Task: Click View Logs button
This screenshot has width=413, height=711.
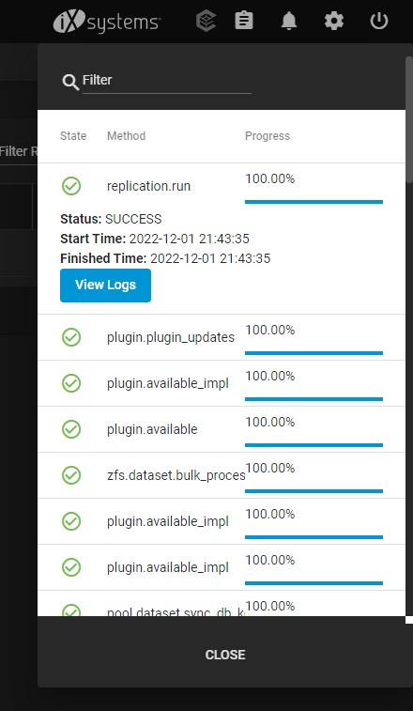Action: [x=106, y=286]
